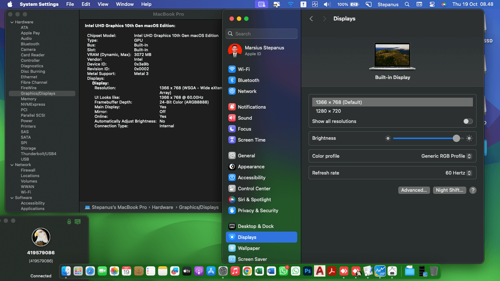
Task: Open the Trash in the Dock
Action: click(x=434, y=271)
